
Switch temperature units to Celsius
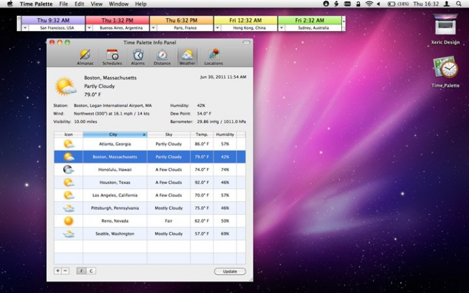point(91,271)
